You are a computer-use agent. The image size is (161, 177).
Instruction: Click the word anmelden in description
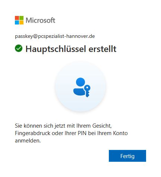coord(28,141)
